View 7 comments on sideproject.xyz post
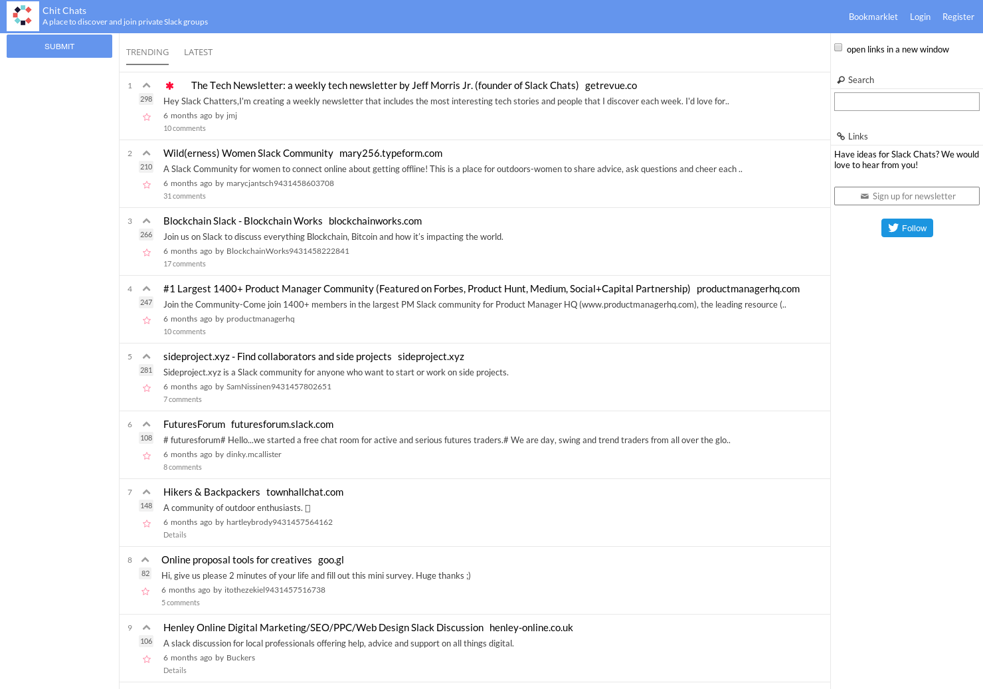Screen dimensions: 983x689 [183, 399]
